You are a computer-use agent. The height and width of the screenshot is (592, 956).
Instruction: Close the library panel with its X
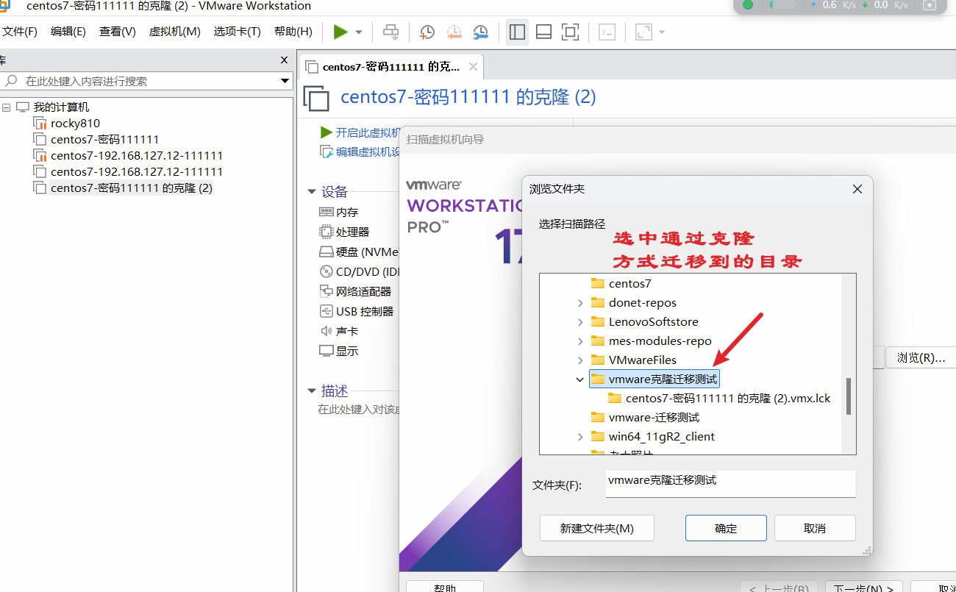(285, 60)
